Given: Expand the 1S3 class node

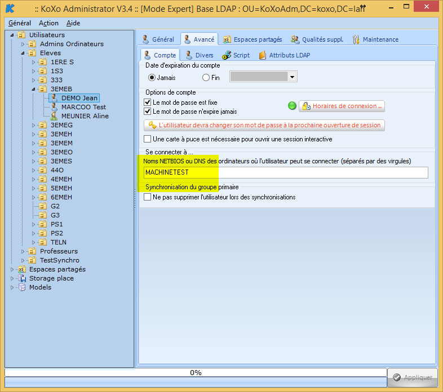Looking at the screenshot, I should (x=33, y=71).
